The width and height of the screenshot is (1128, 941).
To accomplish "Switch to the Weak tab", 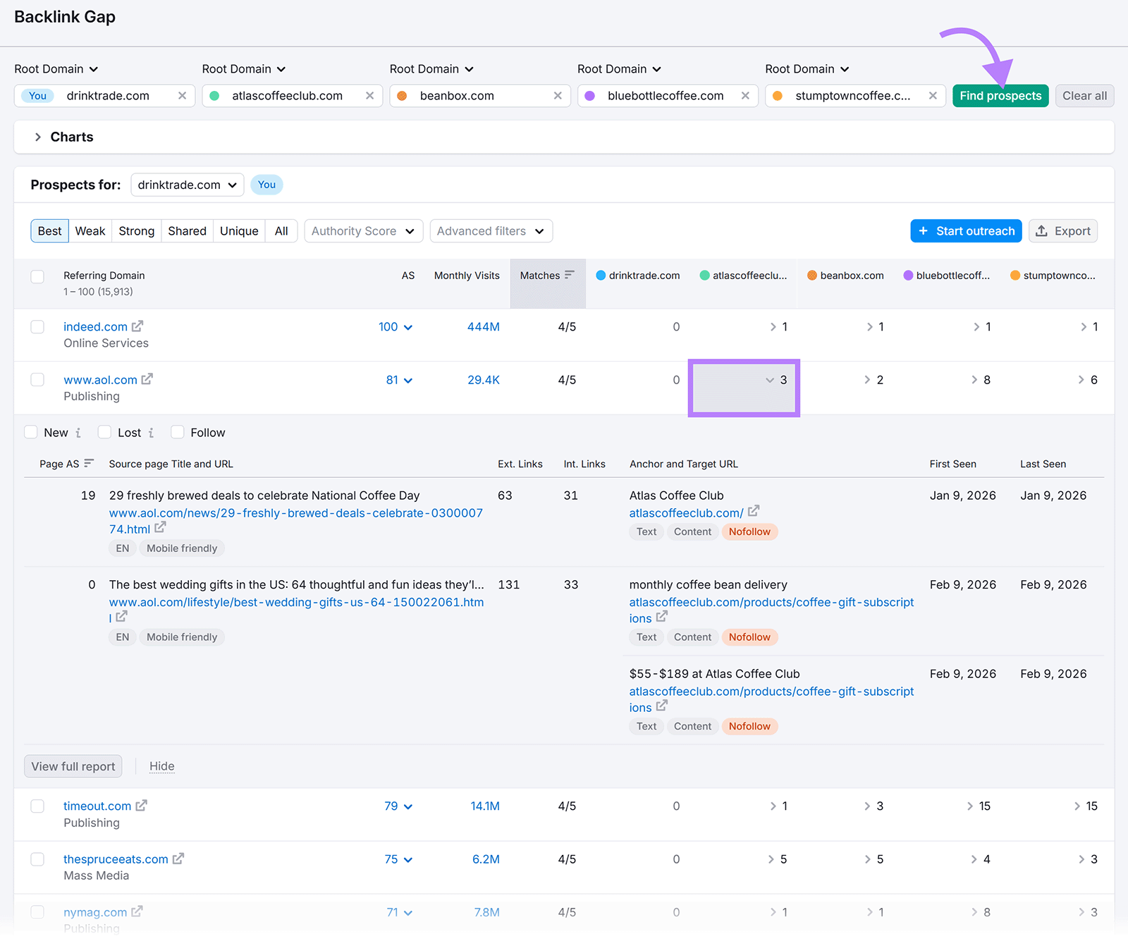I will pyautogui.click(x=90, y=230).
